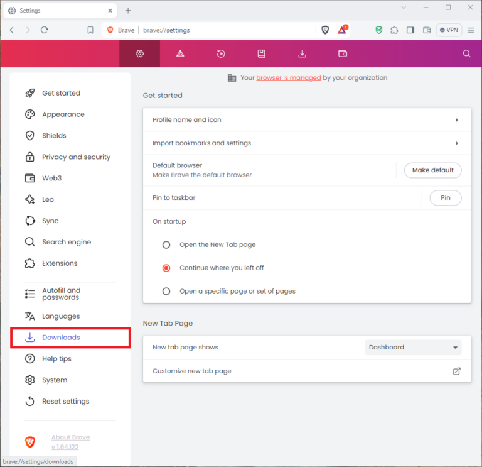This screenshot has height=467, width=482.
Task: Bookmark this page icon
Action: [90, 30]
